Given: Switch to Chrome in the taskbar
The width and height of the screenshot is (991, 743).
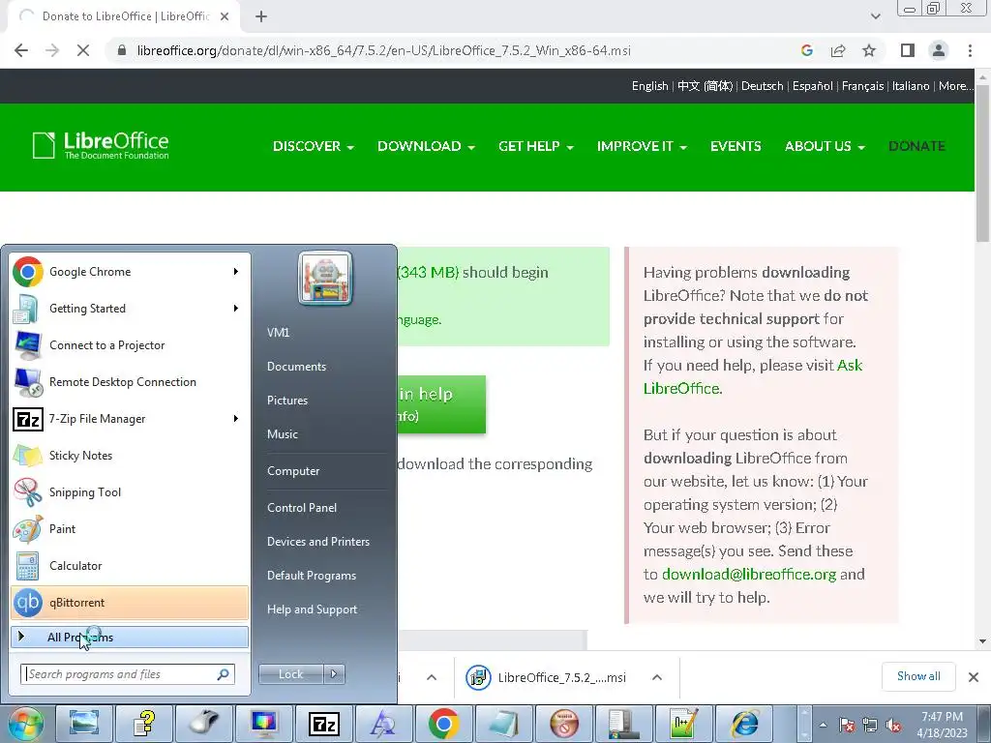Looking at the screenshot, I should click(x=443, y=724).
